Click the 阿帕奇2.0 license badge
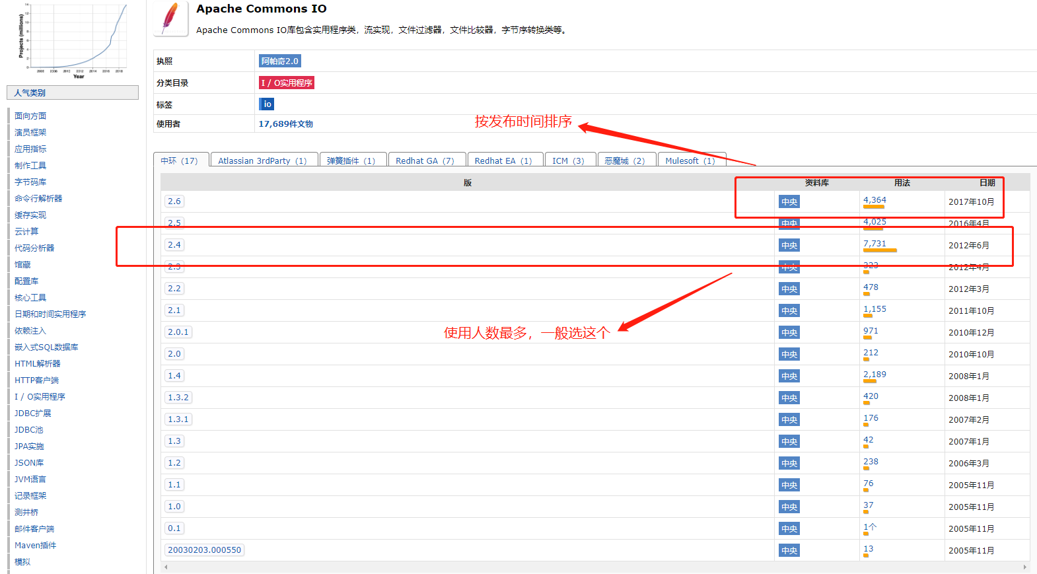The image size is (1037, 574). [x=280, y=61]
